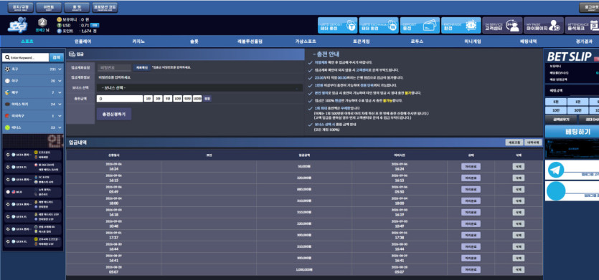Open the 로투스 tab
Screen dimensions: 599x280
pos(417,42)
